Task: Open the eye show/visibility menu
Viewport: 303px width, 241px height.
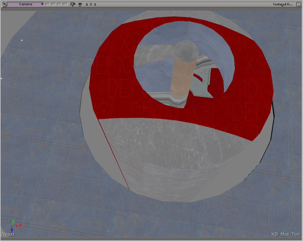Action: click(x=80, y=4)
